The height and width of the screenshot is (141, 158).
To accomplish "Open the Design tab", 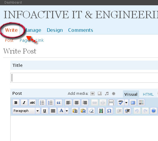I will pyautogui.click(x=55, y=30).
